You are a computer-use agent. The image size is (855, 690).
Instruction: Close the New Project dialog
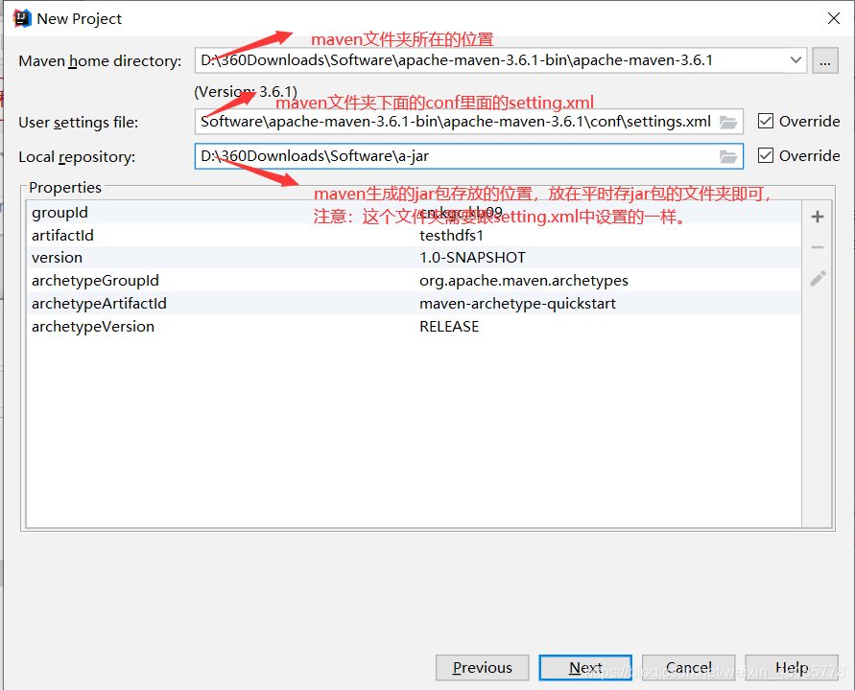pos(833,18)
